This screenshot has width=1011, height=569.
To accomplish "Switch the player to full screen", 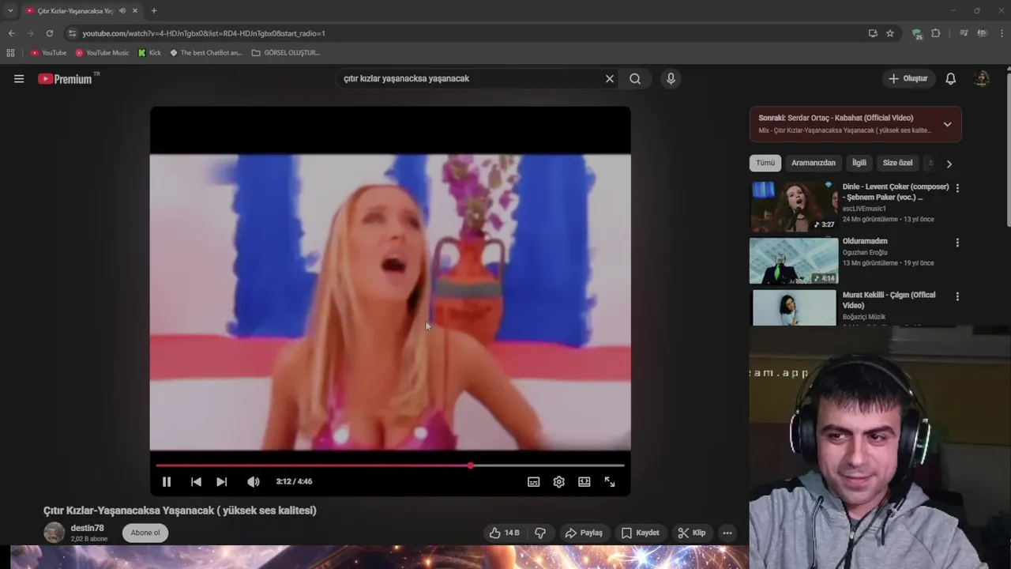I will click(610, 481).
